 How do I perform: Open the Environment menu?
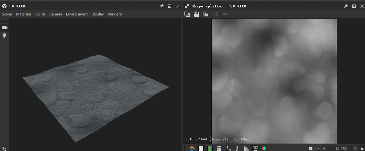tap(77, 14)
